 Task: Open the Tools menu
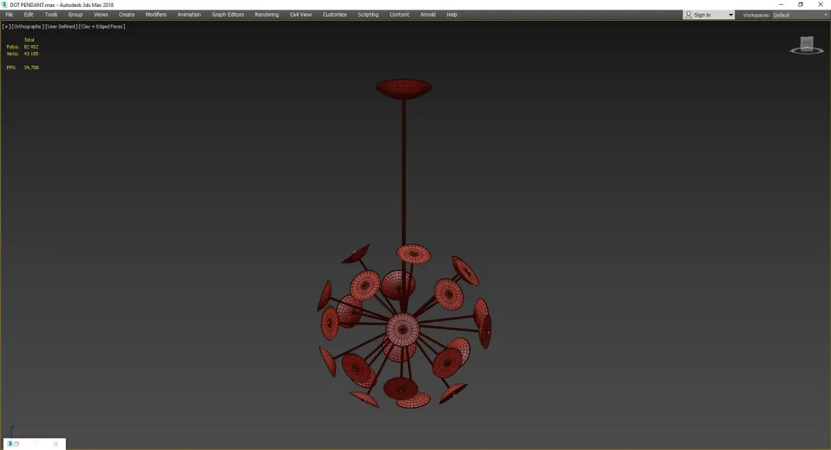pyautogui.click(x=51, y=15)
